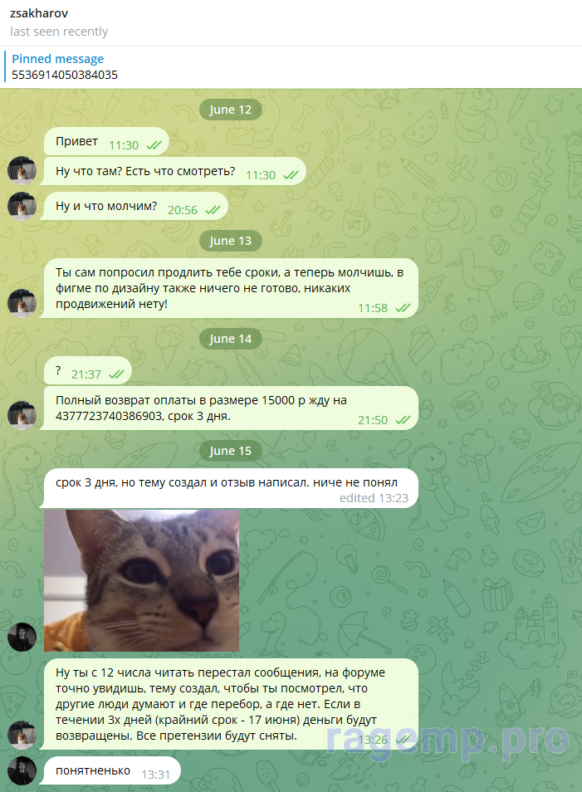Click the "?" message sent at 21:37
This screenshot has height=792, width=582.
88,371
